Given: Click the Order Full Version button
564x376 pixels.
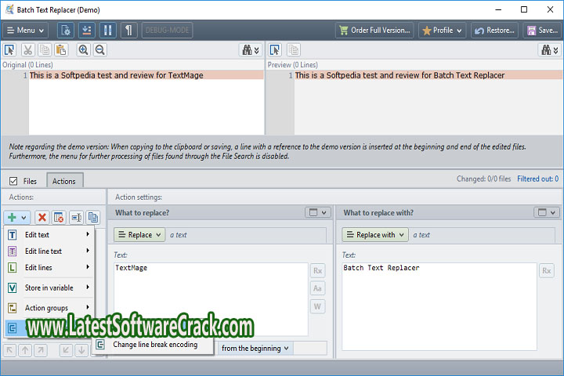Looking at the screenshot, I should click(x=374, y=31).
